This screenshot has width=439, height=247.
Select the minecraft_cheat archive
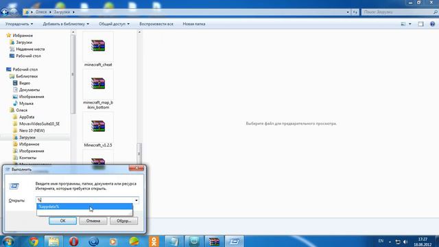tap(98, 49)
